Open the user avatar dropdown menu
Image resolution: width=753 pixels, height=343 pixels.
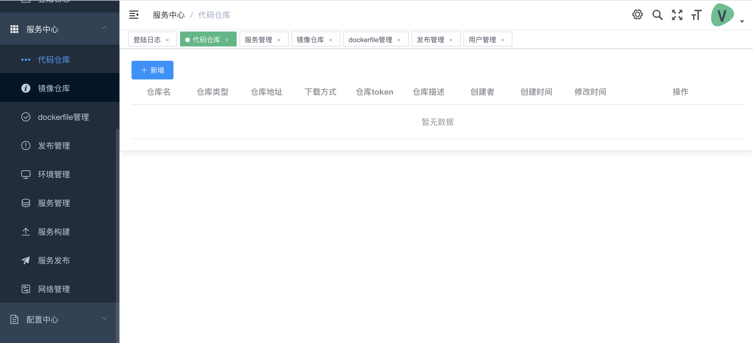(x=722, y=15)
